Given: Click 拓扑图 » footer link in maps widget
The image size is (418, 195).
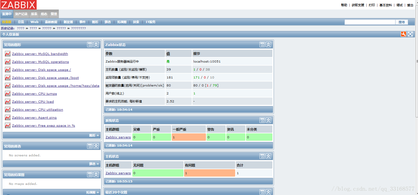Looking at the screenshot, I should click(92, 192).
